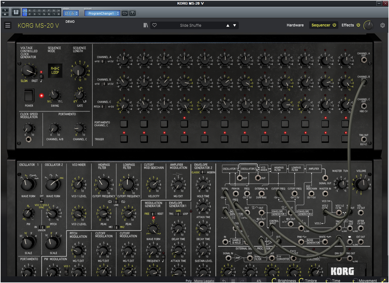Click the M button in host toolbar
The height and width of the screenshot is (283, 389).
click(5, 14)
